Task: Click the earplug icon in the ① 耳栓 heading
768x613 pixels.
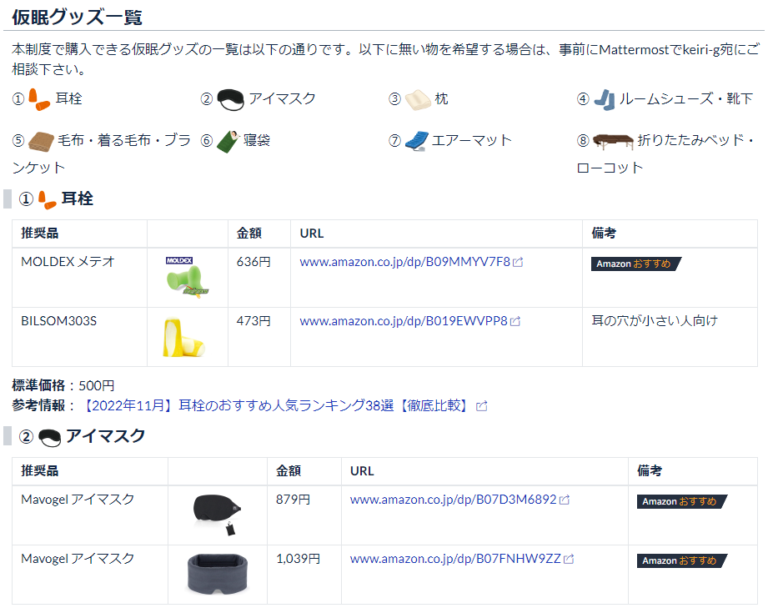Action: (x=47, y=199)
